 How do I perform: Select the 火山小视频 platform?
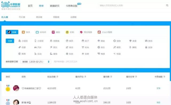[x=105, y=32]
